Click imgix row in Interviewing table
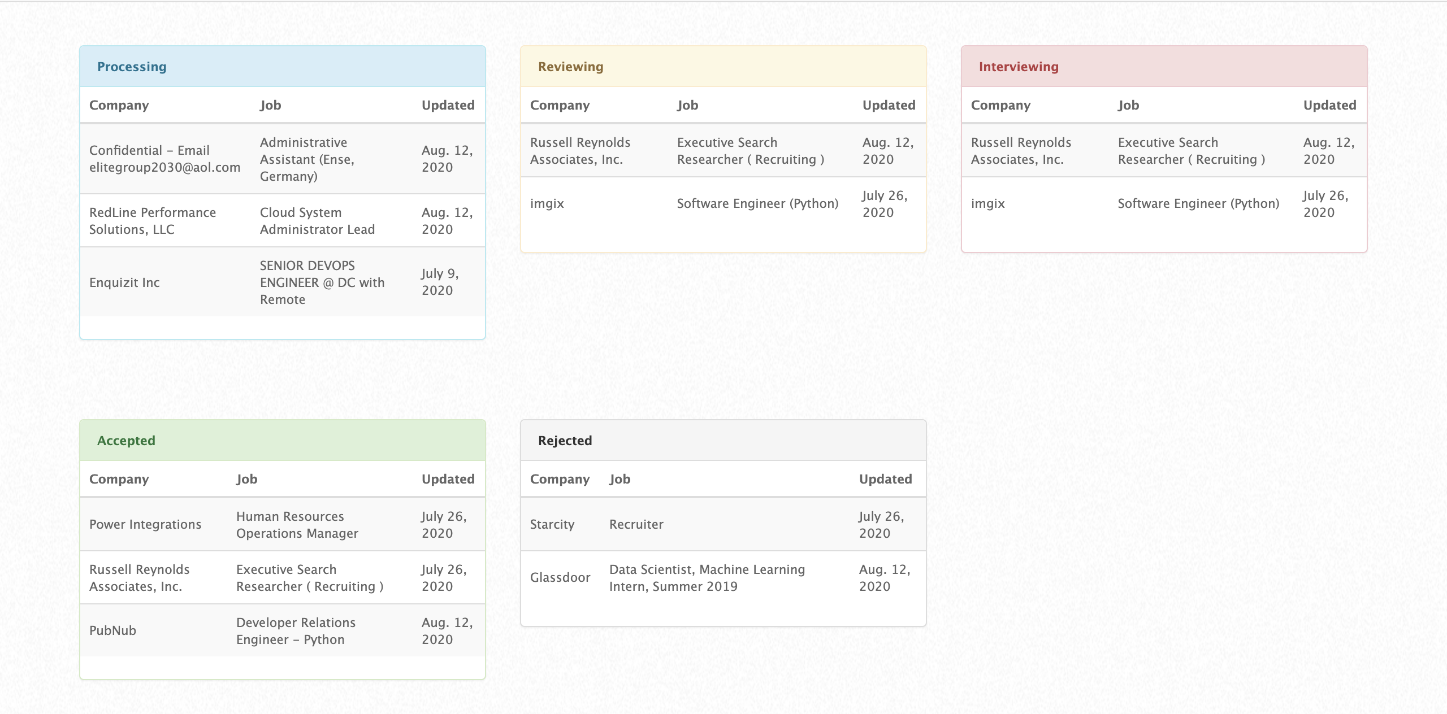1447x714 pixels. click(987, 203)
